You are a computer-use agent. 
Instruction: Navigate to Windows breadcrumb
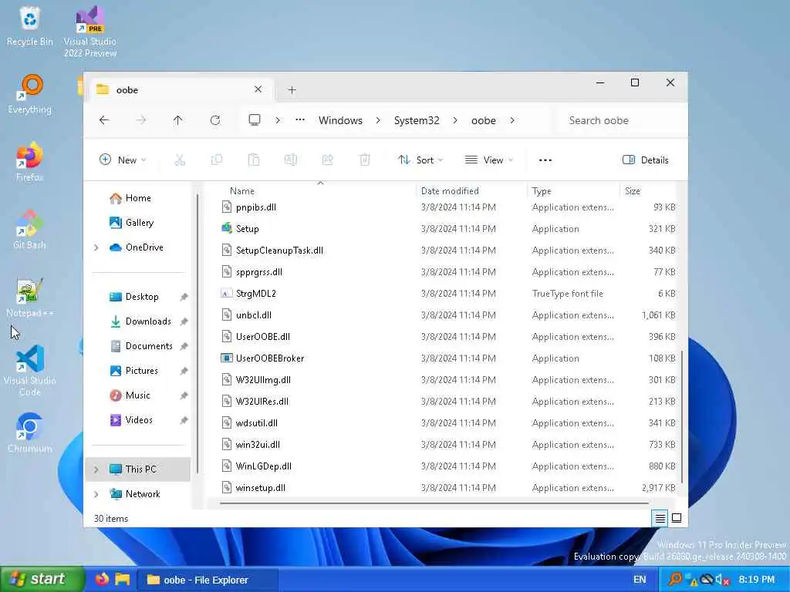340,120
